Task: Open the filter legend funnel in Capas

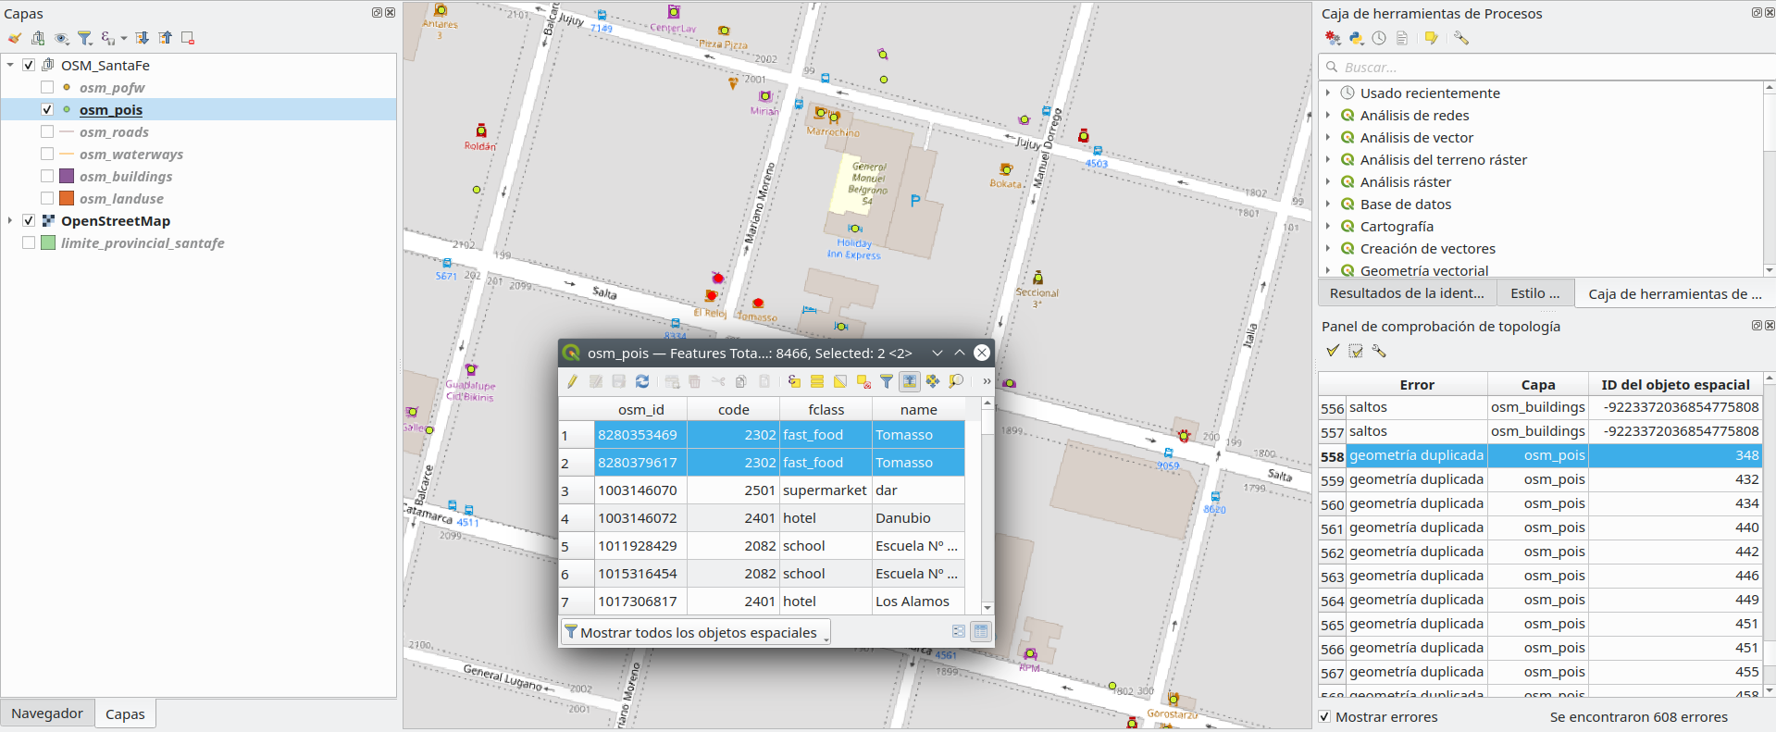Action: (85, 38)
